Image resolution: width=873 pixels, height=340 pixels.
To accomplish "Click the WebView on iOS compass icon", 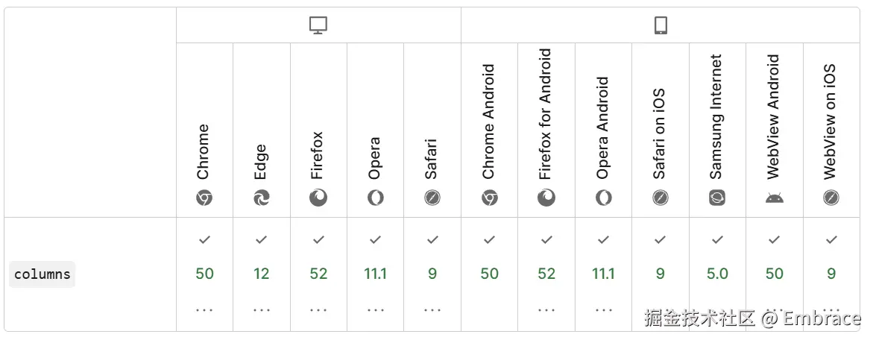I will [x=831, y=198].
